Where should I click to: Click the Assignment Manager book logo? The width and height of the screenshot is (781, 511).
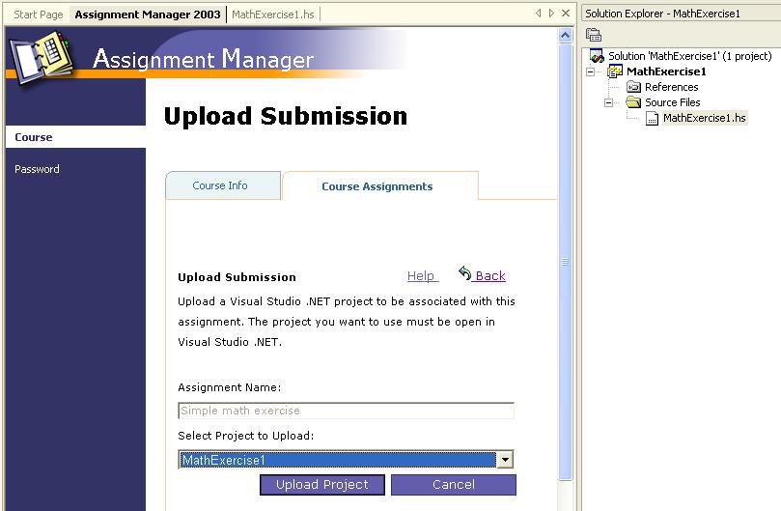41,60
